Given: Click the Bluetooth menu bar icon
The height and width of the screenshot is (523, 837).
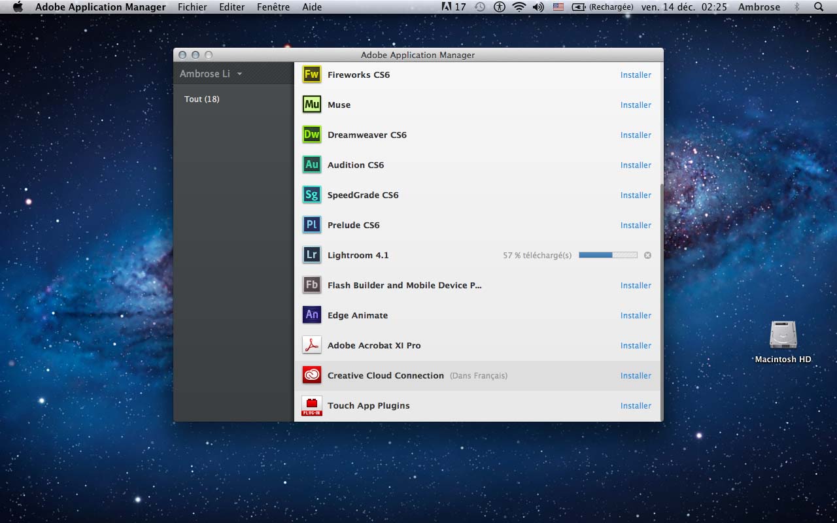Looking at the screenshot, I should [x=796, y=7].
